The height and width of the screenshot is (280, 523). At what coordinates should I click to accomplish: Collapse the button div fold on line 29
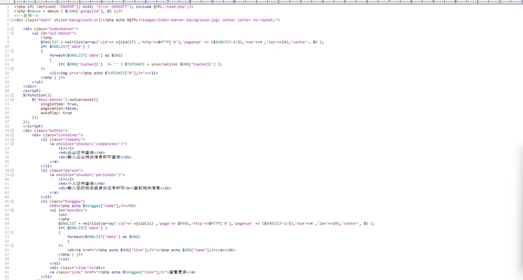(12, 130)
